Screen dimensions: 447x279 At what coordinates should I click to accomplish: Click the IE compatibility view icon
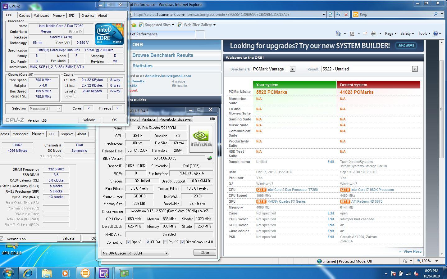tap(331, 15)
